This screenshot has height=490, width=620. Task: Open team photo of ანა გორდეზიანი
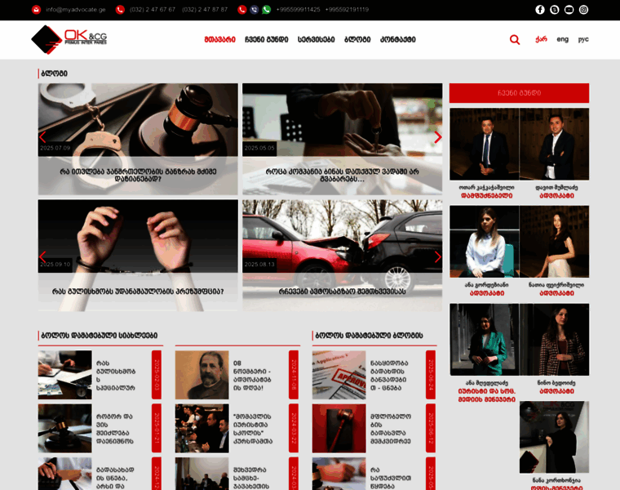pos(485,242)
